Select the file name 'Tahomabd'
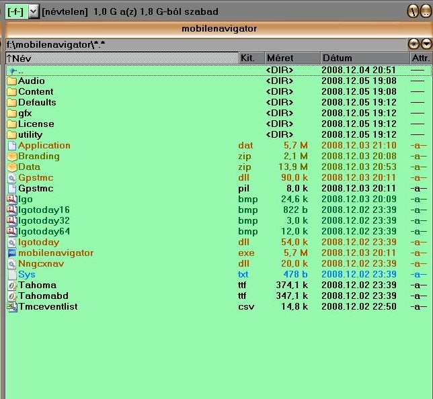The height and width of the screenshot is (399, 433). tap(43, 296)
